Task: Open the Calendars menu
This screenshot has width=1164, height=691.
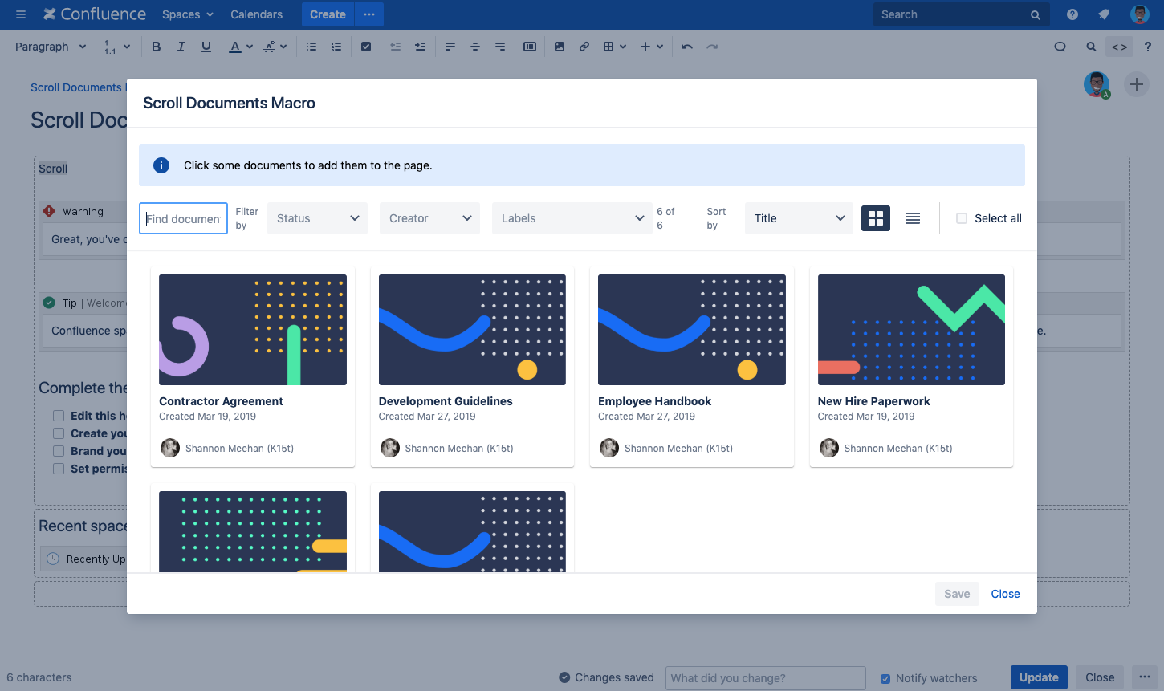Action: (256, 14)
